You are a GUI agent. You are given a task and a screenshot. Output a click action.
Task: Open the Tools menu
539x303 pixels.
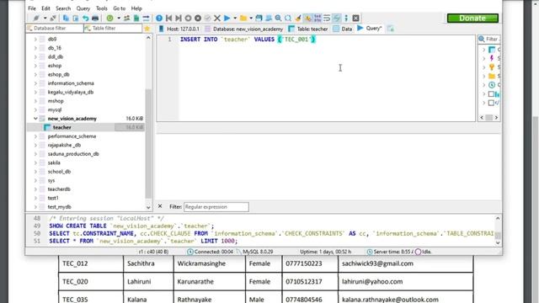pos(102,8)
